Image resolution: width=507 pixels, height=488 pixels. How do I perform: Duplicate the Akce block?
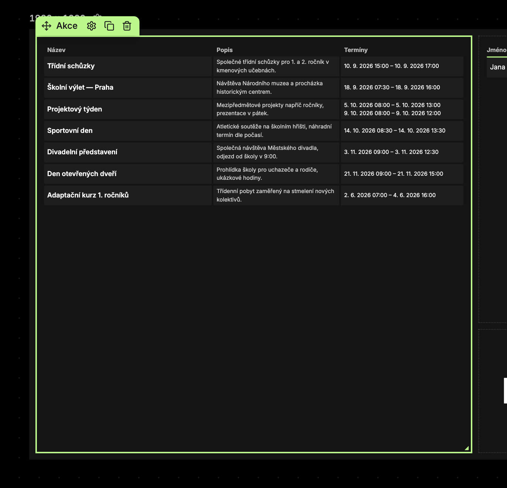(109, 26)
